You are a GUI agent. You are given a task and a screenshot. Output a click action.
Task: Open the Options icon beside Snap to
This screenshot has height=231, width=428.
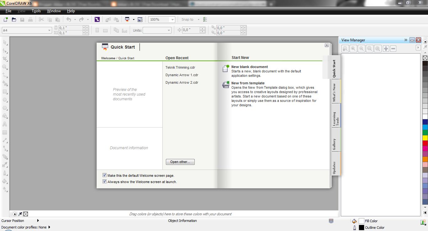pos(205,19)
